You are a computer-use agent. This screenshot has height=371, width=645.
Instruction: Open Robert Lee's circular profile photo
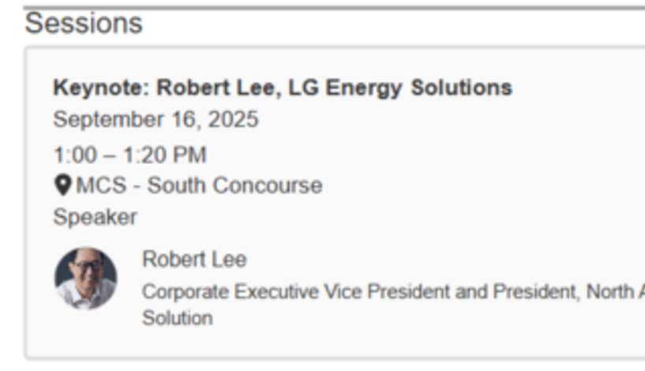pos(85,278)
